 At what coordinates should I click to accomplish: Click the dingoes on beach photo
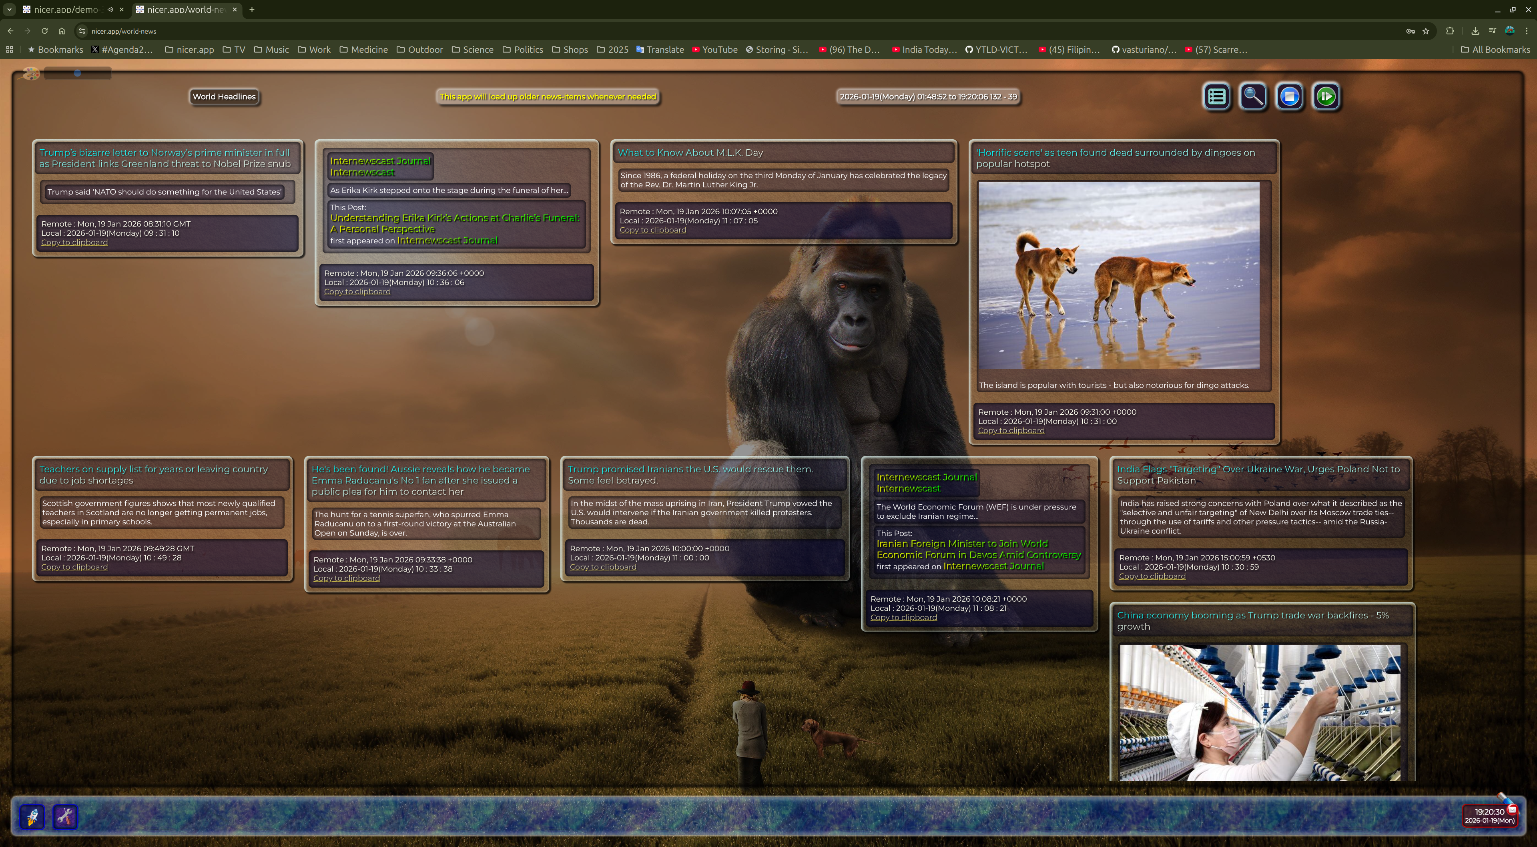tap(1119, 275)
